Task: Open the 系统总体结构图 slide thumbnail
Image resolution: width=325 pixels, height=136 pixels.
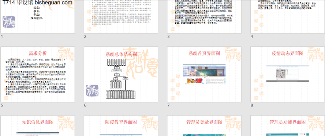Action: click(x=121, y=74)
